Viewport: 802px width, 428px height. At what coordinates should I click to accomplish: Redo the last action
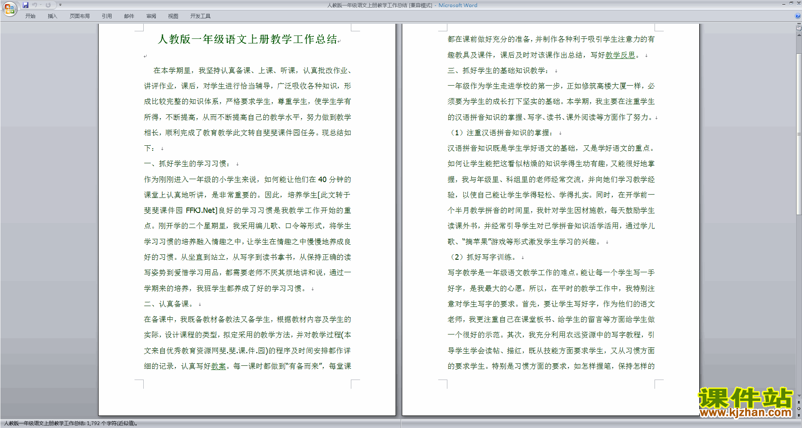[48, 5]
